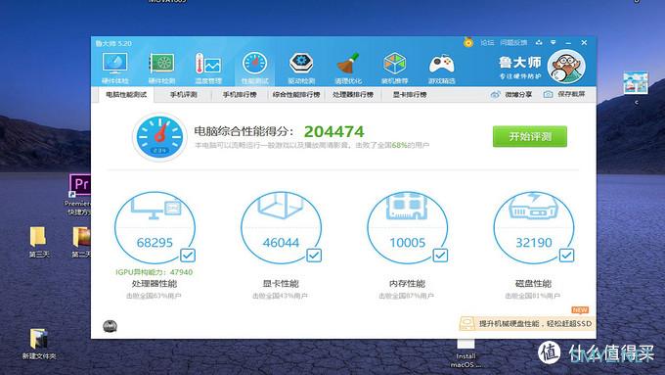This screenshot has height=375, width=665.
Task: Click the speedometer gauge icon beside score
Action: [x=159, y=136]
